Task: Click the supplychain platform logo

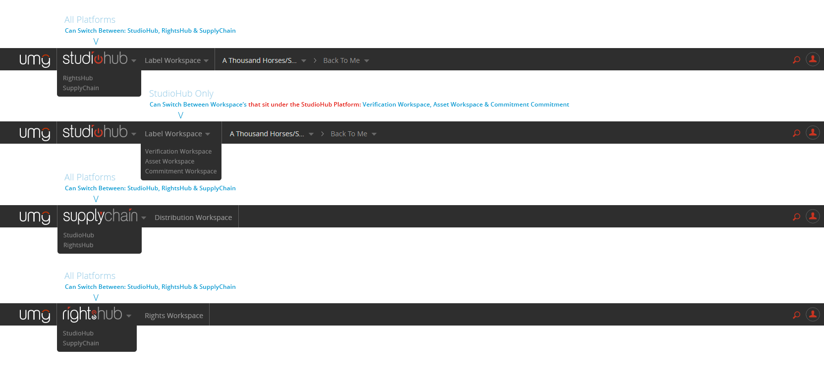Action: click(100, 216)
